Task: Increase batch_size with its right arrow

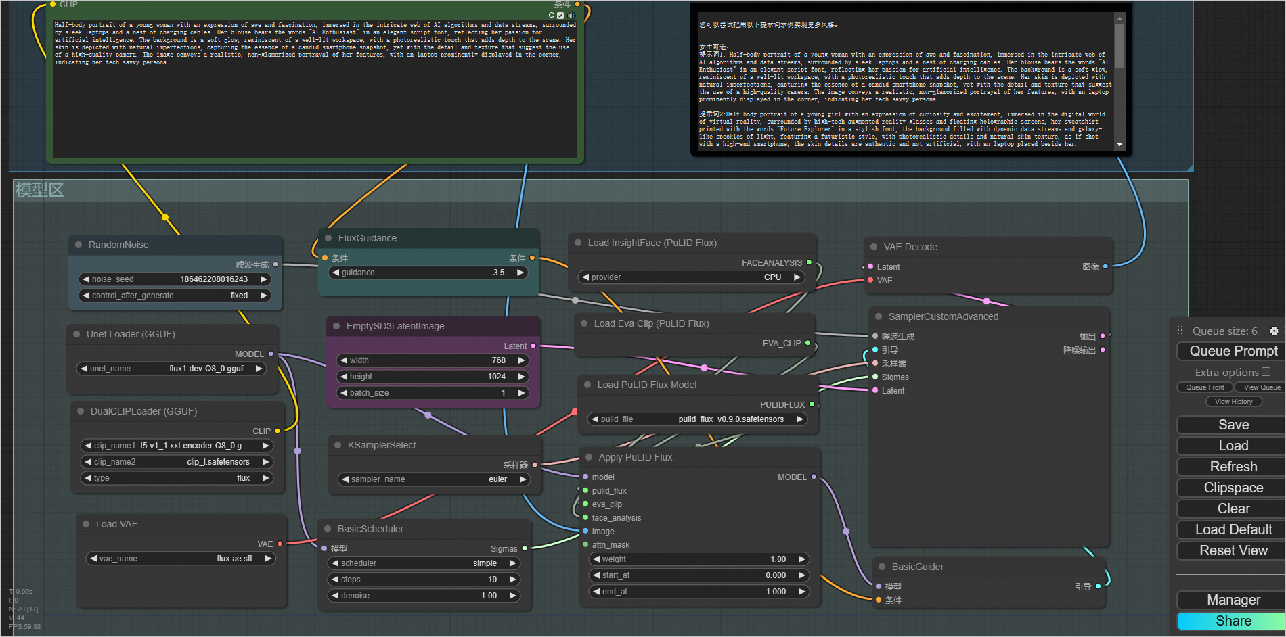Action: [522, 393]
